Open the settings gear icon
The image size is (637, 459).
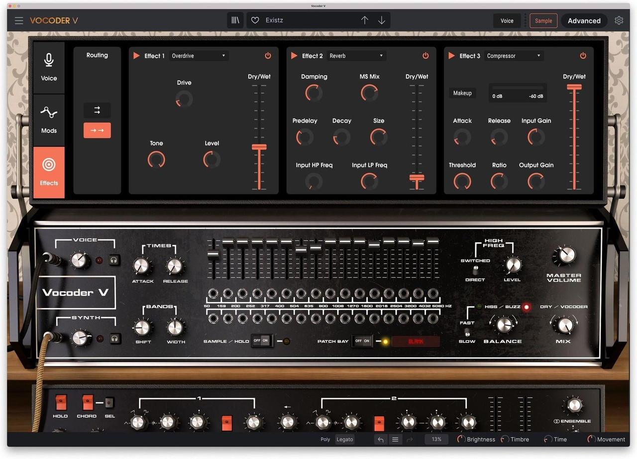(x=619, y=20)
